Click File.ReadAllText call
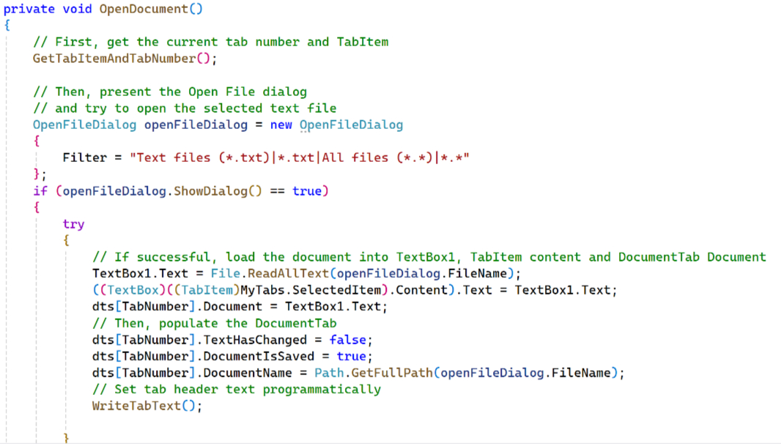The height and width of the screenshot is (444, 781). [270, 273]
